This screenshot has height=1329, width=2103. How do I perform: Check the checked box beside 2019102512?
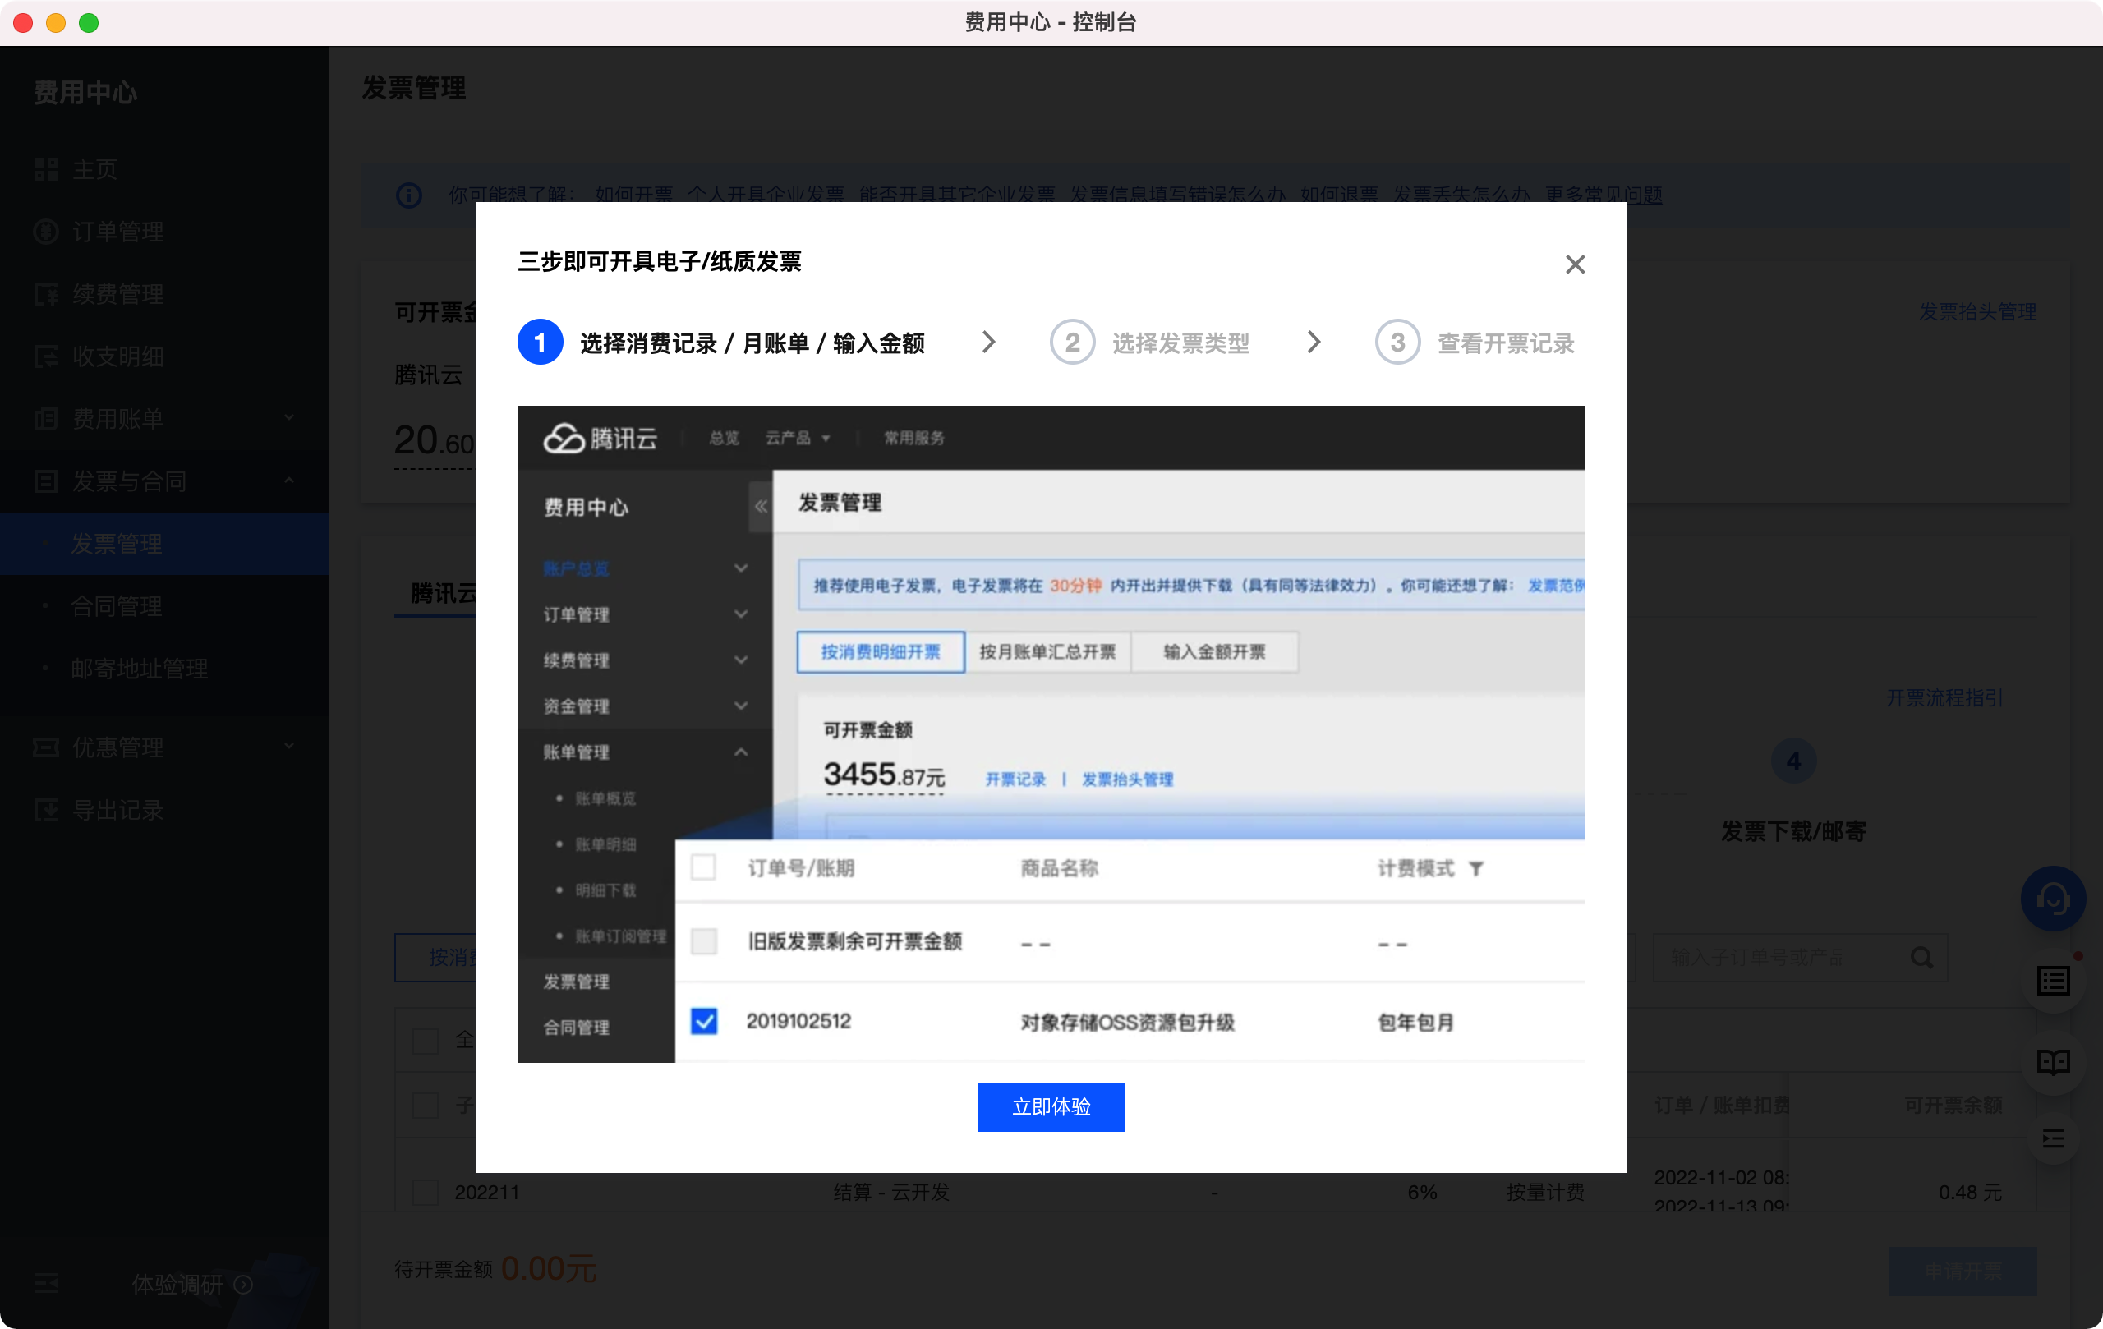point(704,1021)
